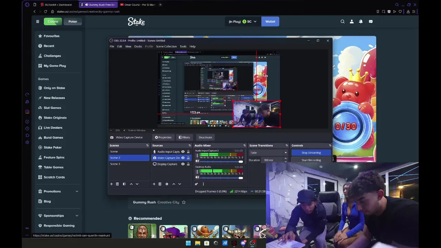
Task: Toggle lock on Audio Input Capture source
Action: click(188, 152)
